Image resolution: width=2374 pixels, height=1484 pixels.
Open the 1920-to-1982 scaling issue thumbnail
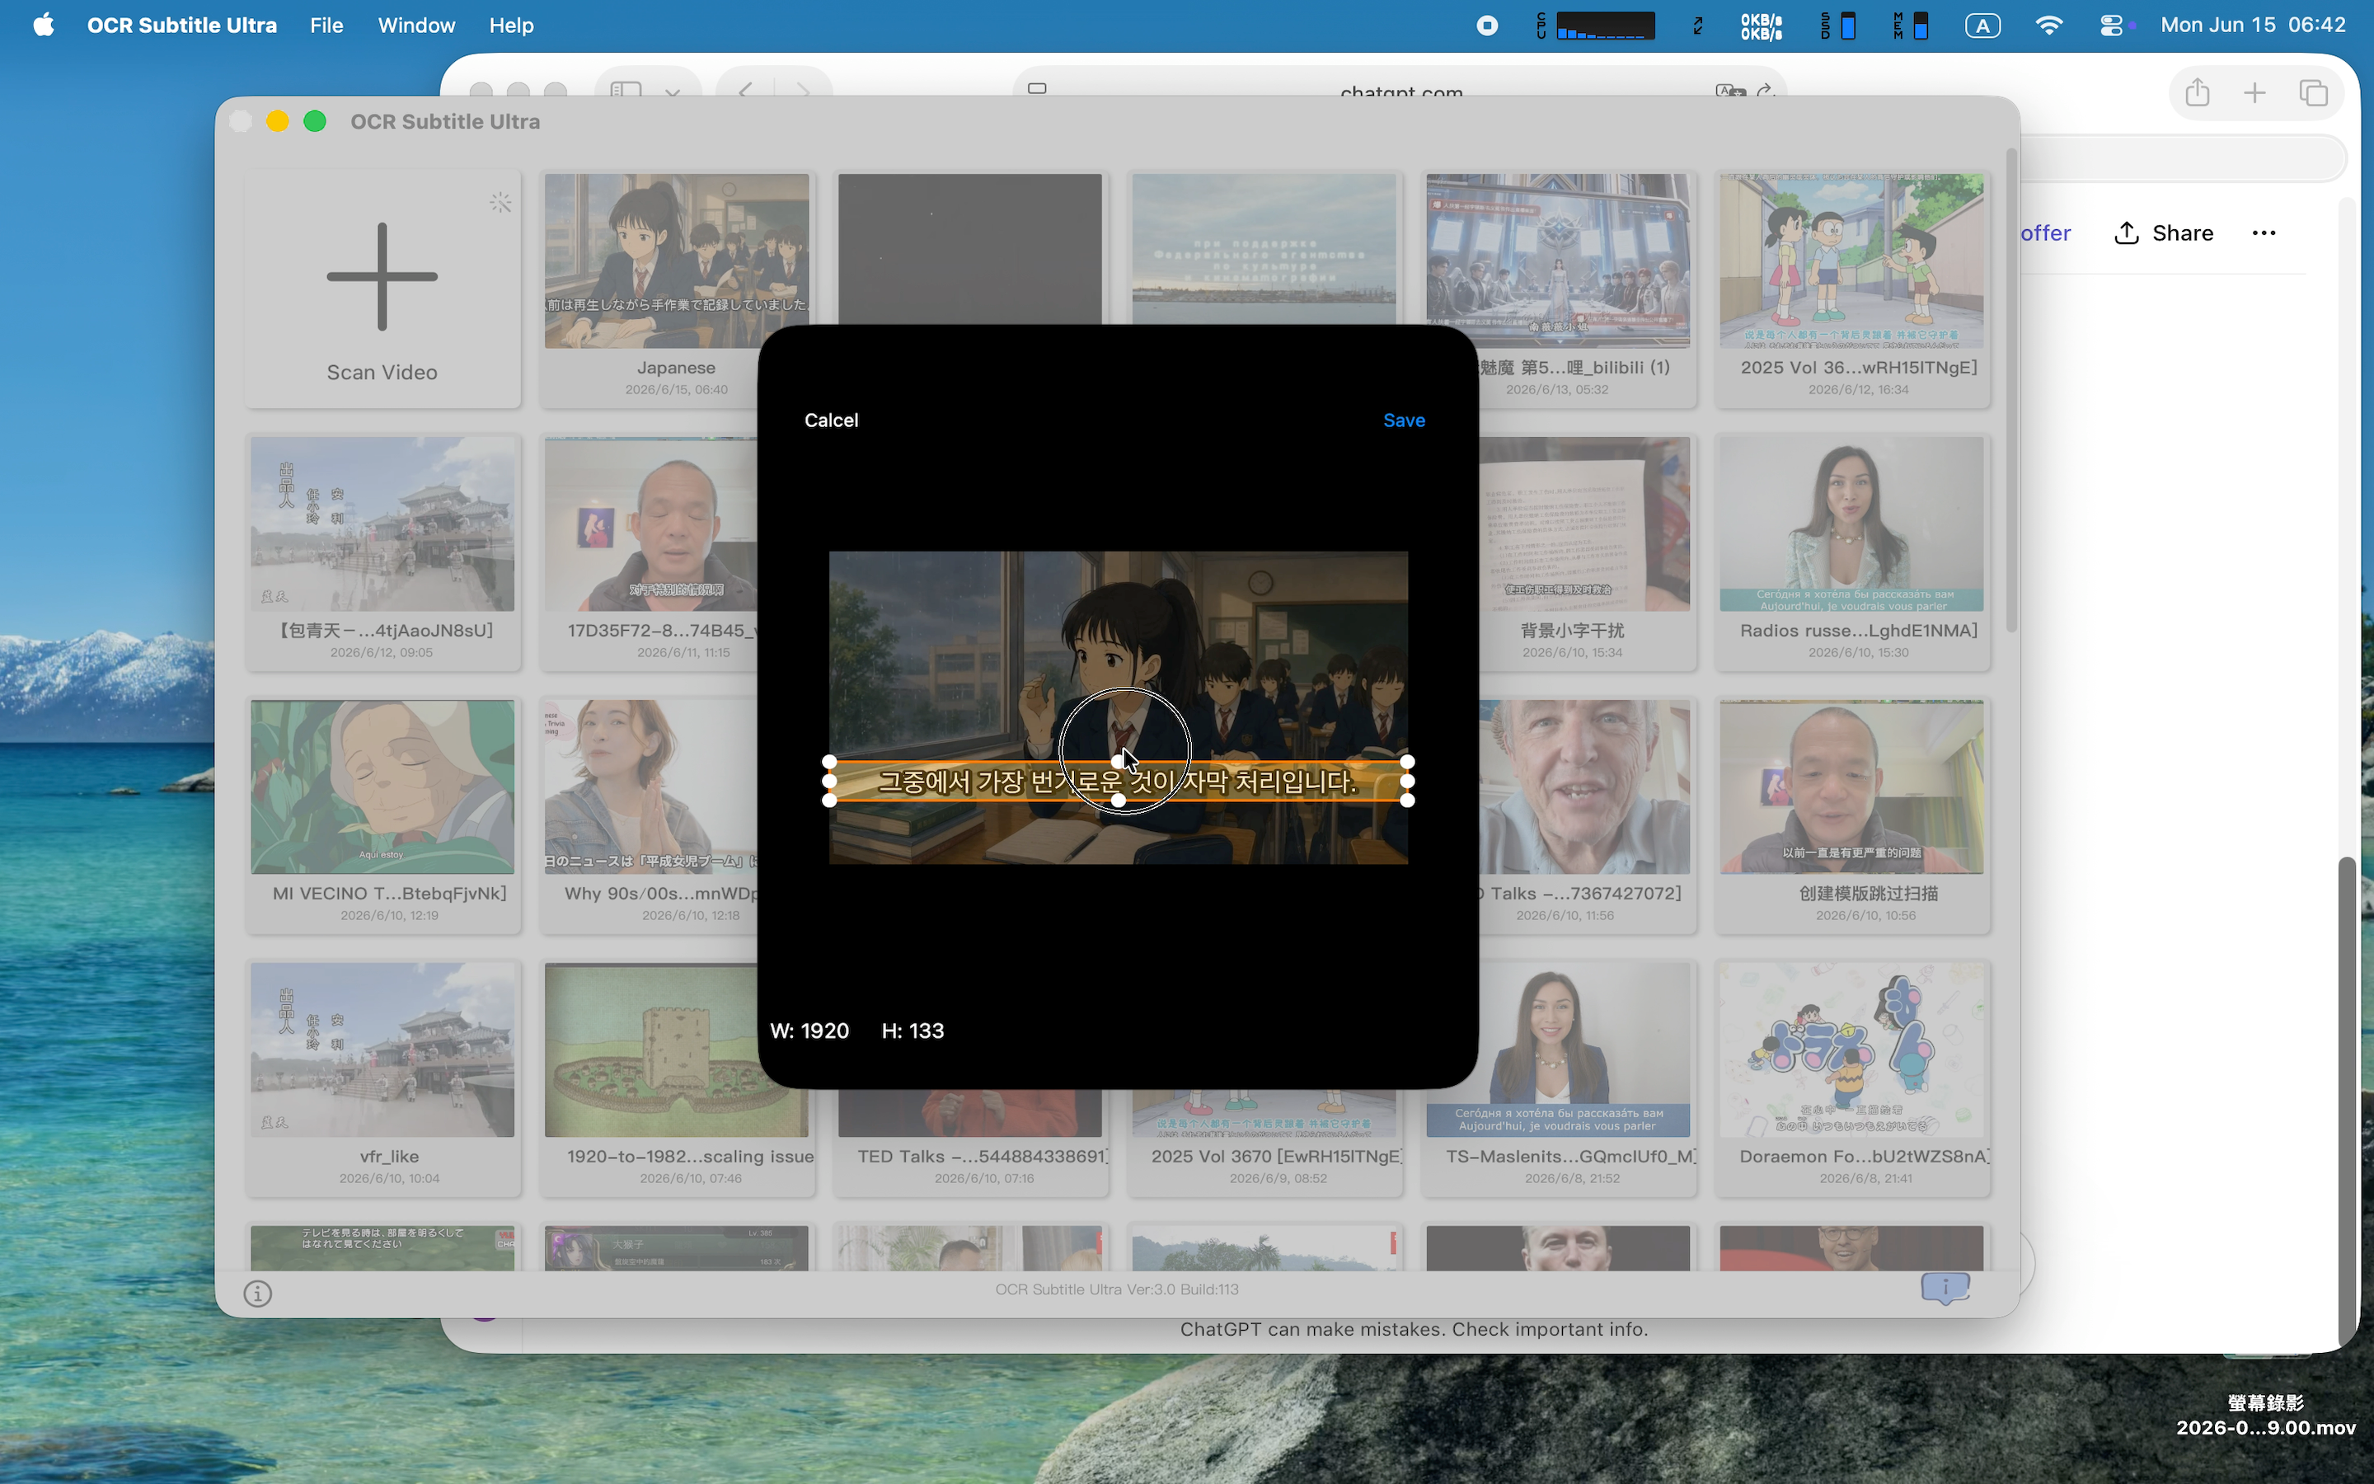pos(651,1050)
